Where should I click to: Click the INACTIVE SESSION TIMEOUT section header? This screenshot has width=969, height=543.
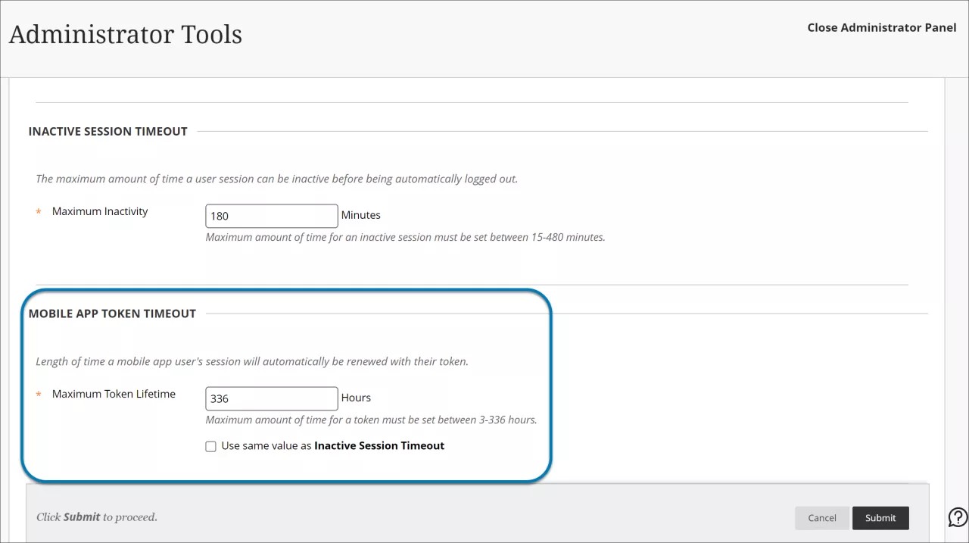[107, 131]
